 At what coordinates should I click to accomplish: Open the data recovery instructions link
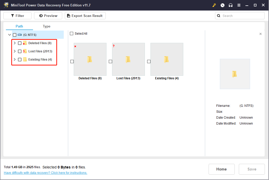pyautogui.click(x=46, y=173)
